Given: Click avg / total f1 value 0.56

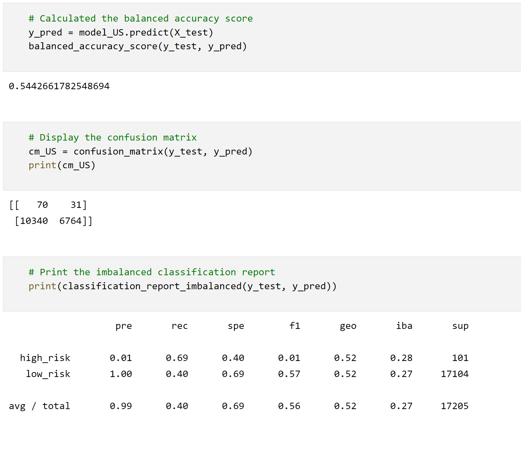Looking at the screenshot, I should coord(289,406).
